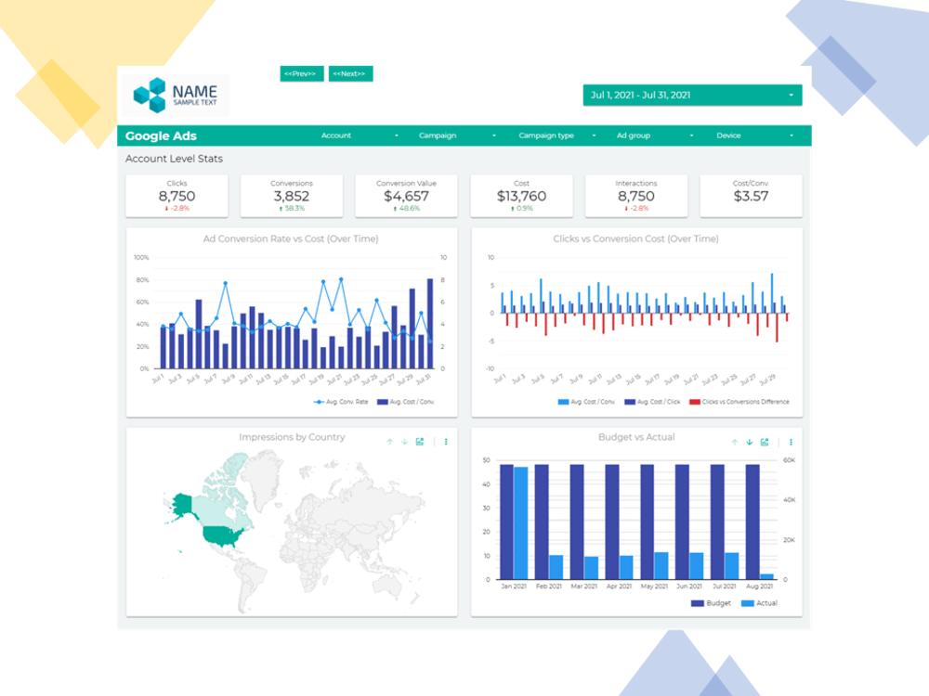This screenshot has height=696, width=929.
Task: Open the three-dot menu on Impressions by Country
Action: (445, 442)
